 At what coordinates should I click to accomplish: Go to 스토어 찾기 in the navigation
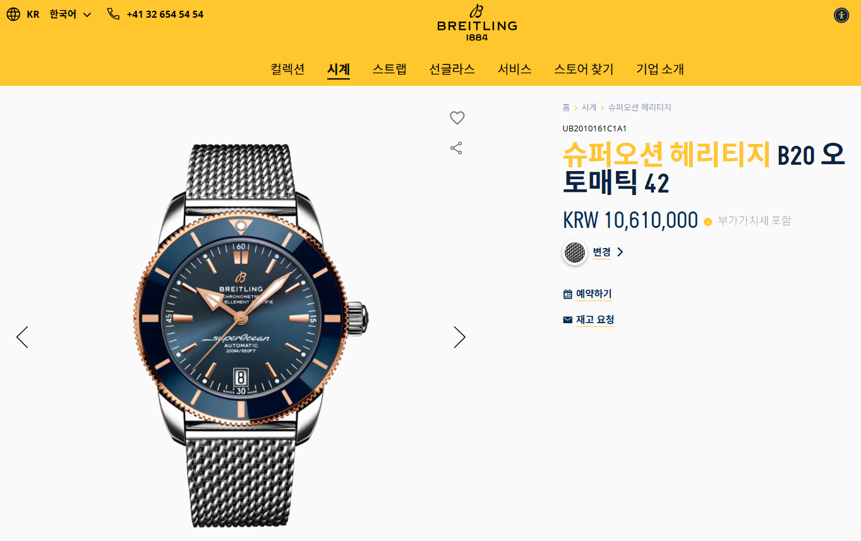(584, 69)
